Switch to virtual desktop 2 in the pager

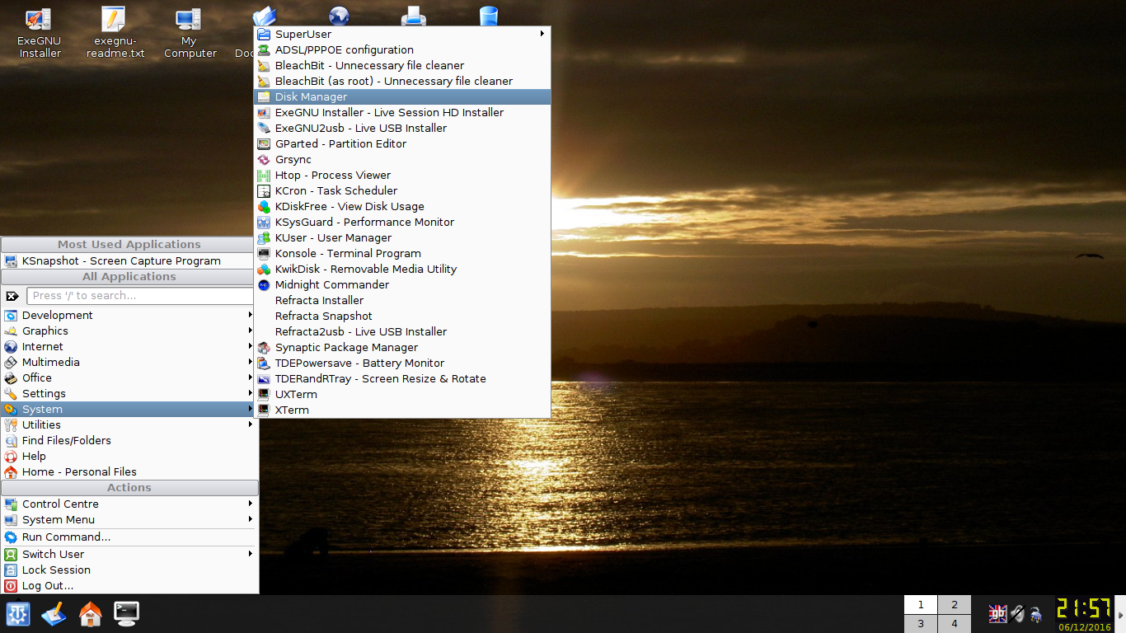(955, 605)
